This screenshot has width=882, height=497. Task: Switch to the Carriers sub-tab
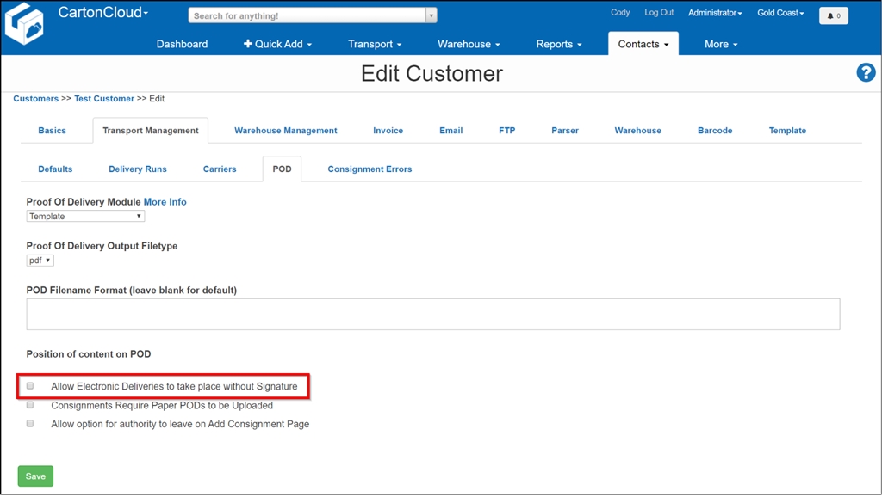click(220, 169)
